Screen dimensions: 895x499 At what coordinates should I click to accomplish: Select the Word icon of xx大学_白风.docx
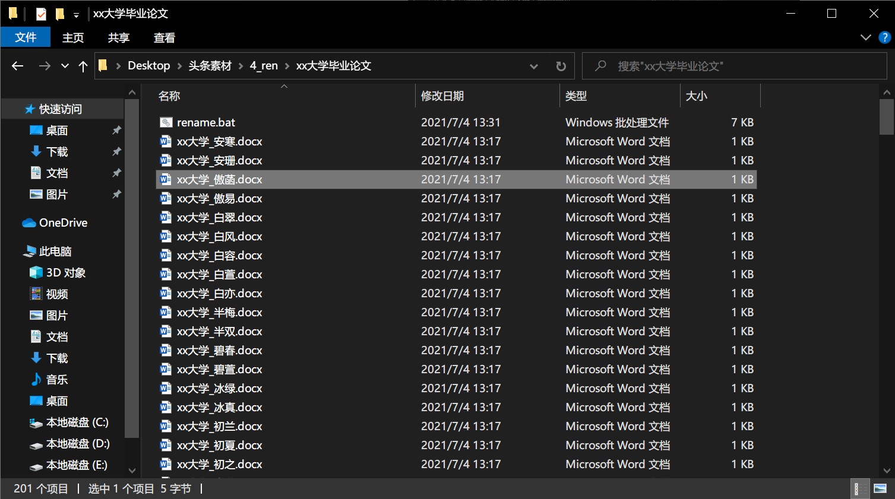[x=166, y=236]
